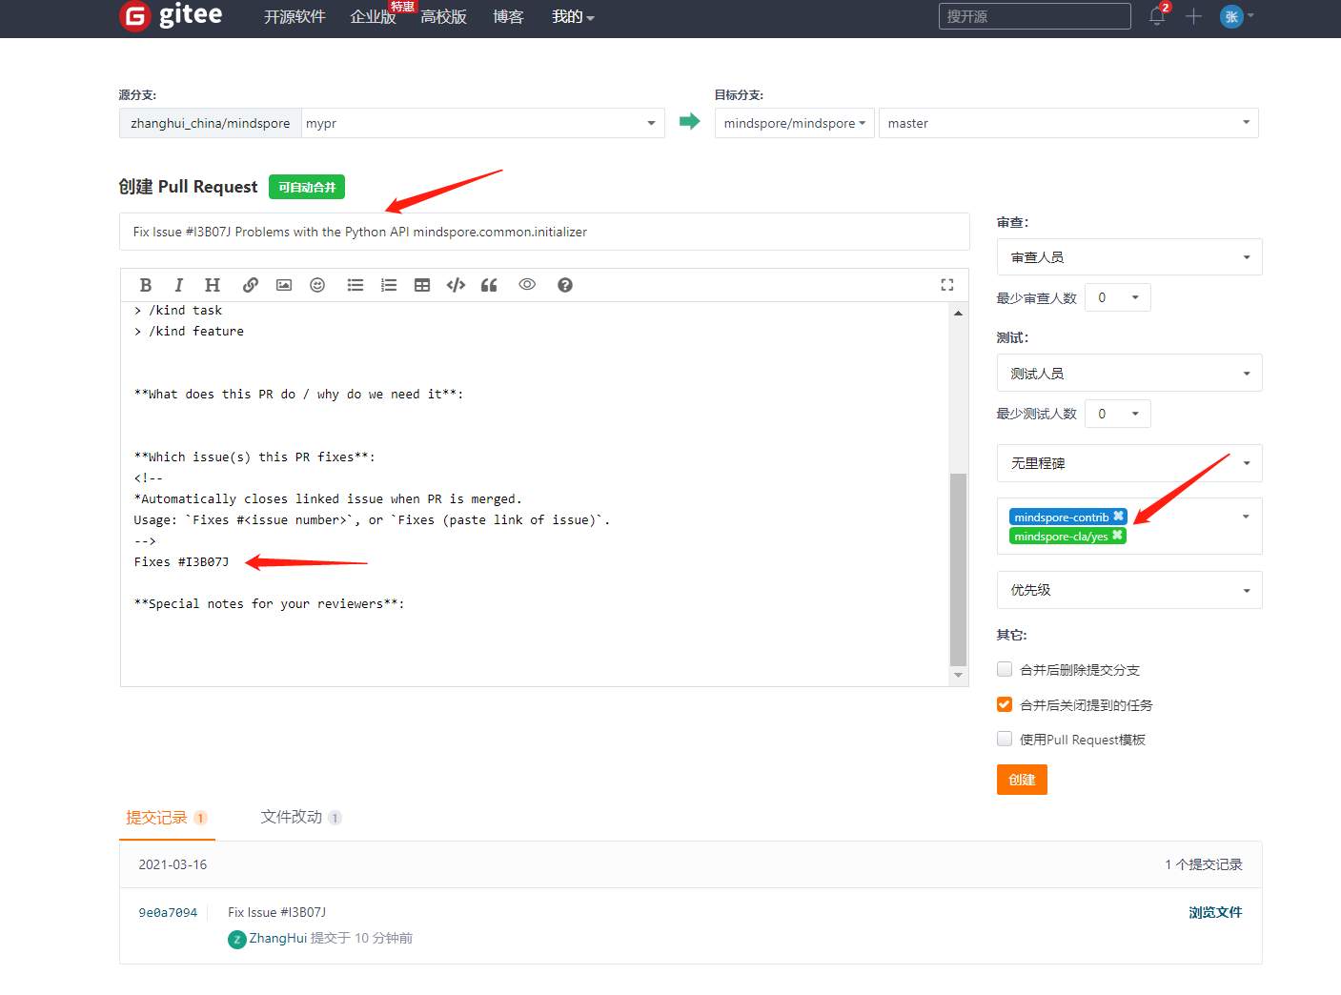Viewport: 1341px width, 995px height.
Task: Click the plus create-new icon
Action: (1193, 16)
